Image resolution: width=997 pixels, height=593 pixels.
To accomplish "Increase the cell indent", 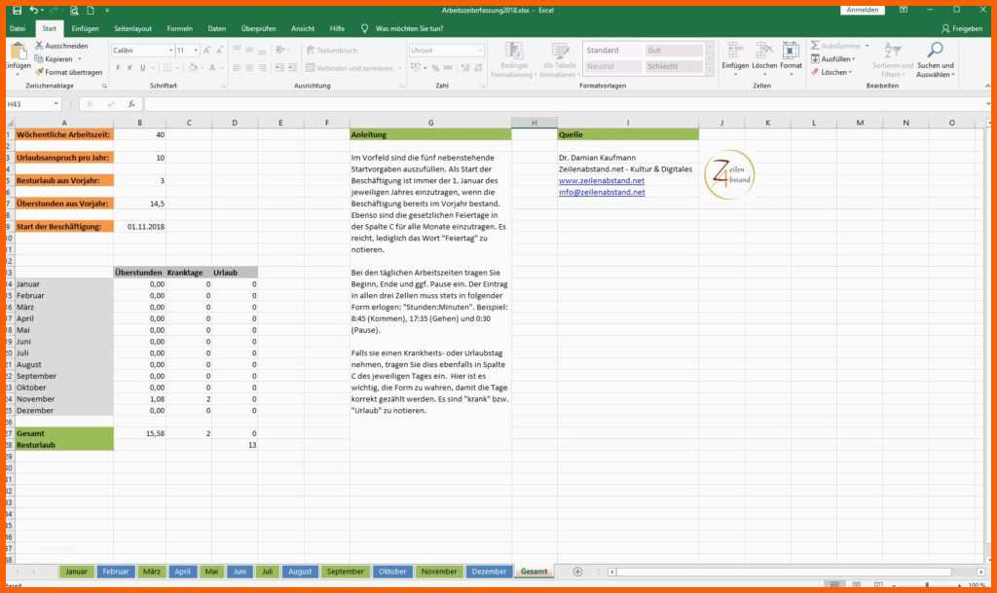I will (292, 68).
